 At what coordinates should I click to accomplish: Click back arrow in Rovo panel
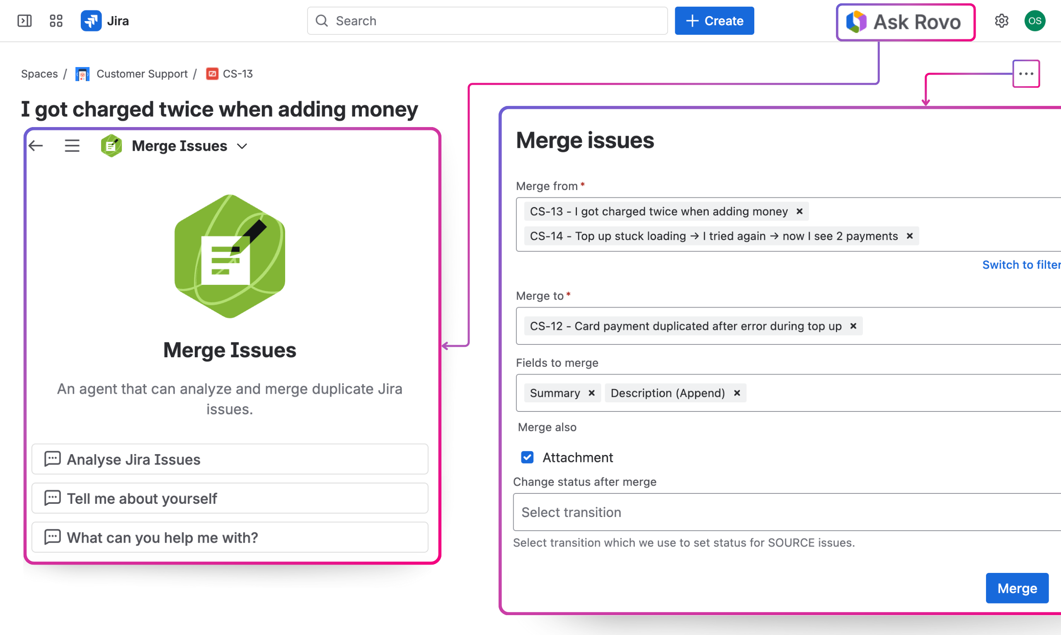(36, 146)
